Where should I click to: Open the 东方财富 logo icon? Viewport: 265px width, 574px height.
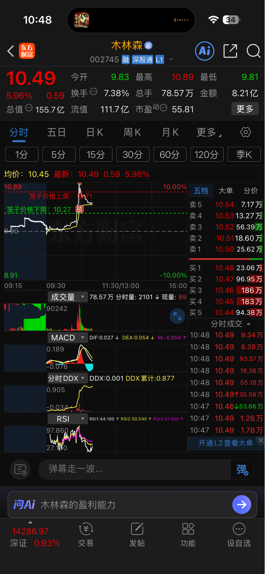(x=27, y=51)
